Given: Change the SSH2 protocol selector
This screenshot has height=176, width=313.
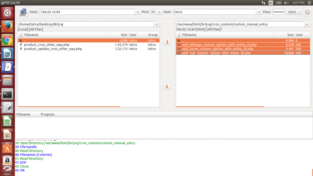Looking at the screenshot, I should pos(294,12).
